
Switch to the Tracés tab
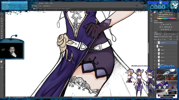[x=165, y=32]
